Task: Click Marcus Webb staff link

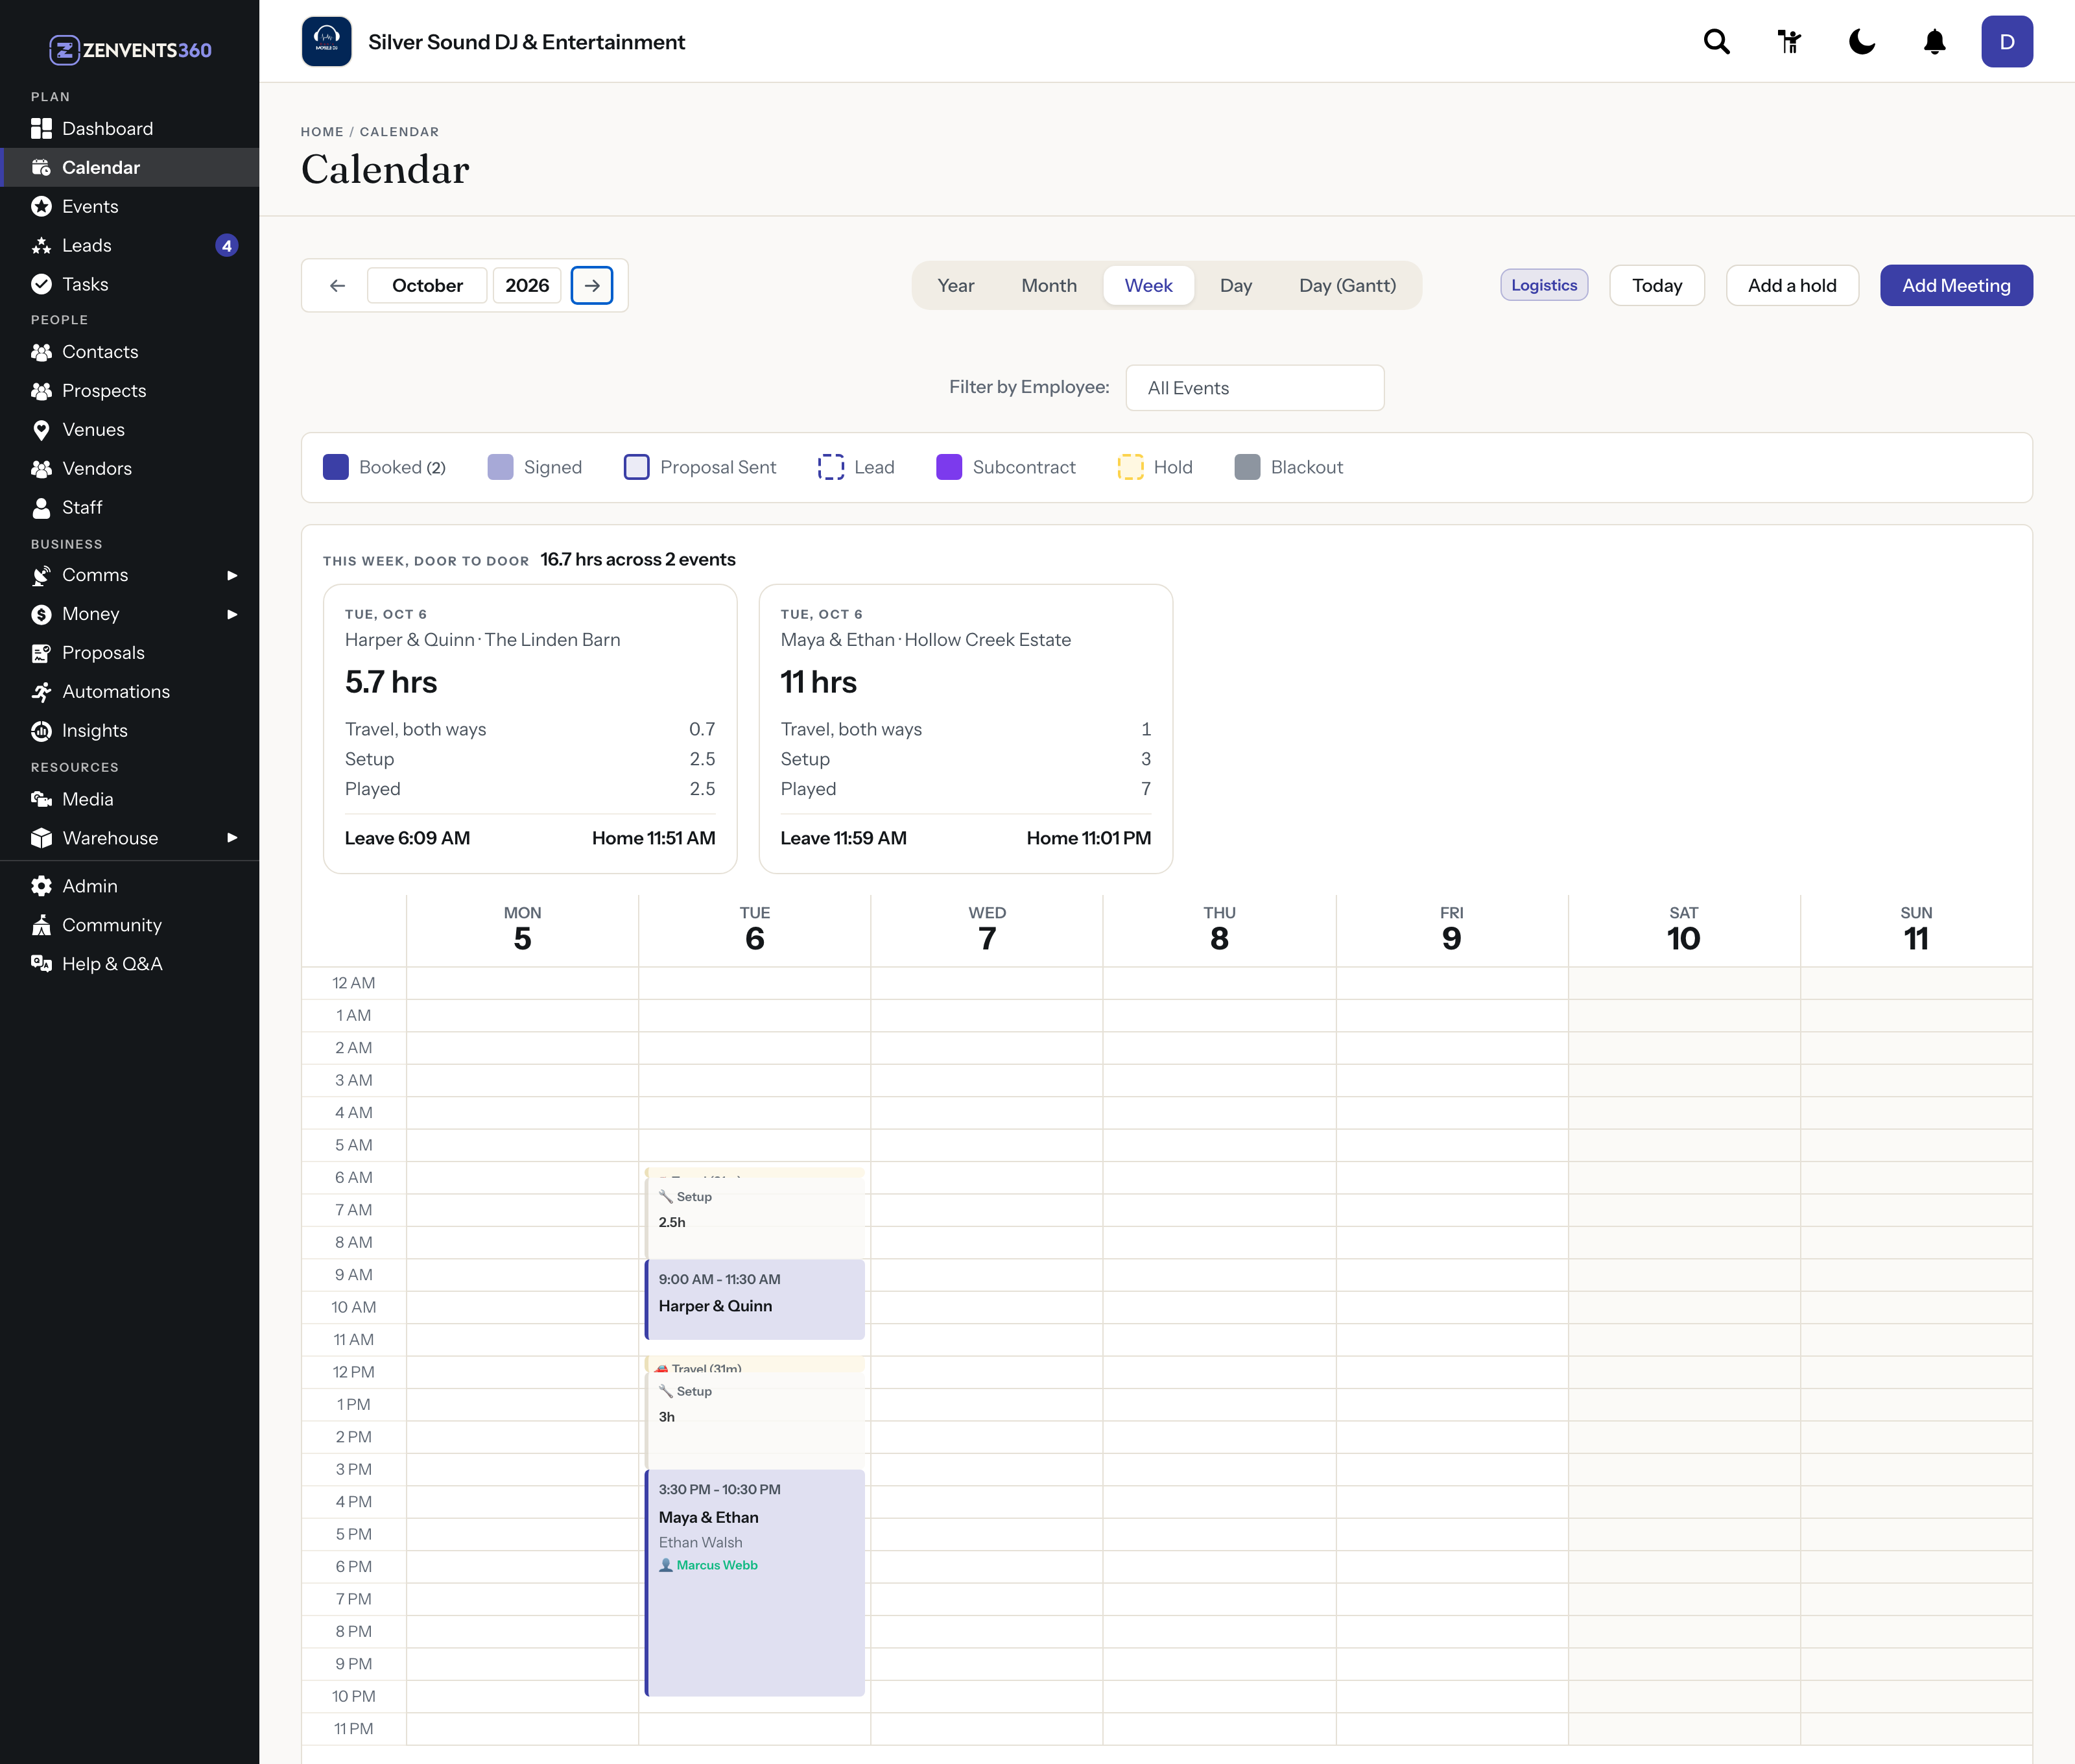Action: tap(716, 1565)
